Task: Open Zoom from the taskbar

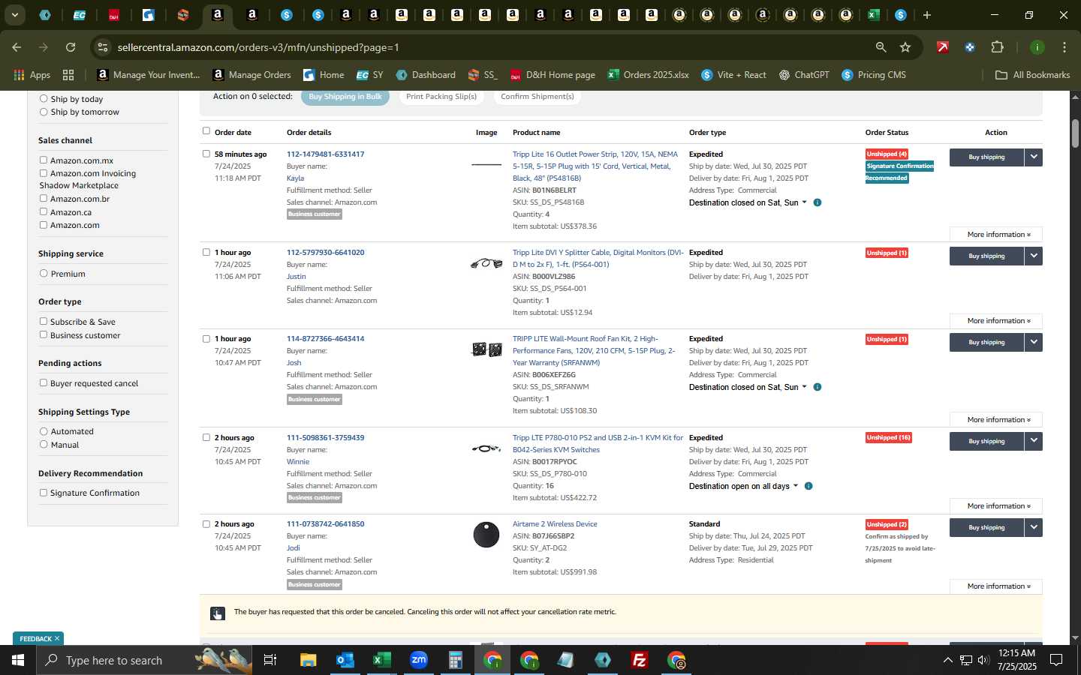Action: click(x=418, y=660)
